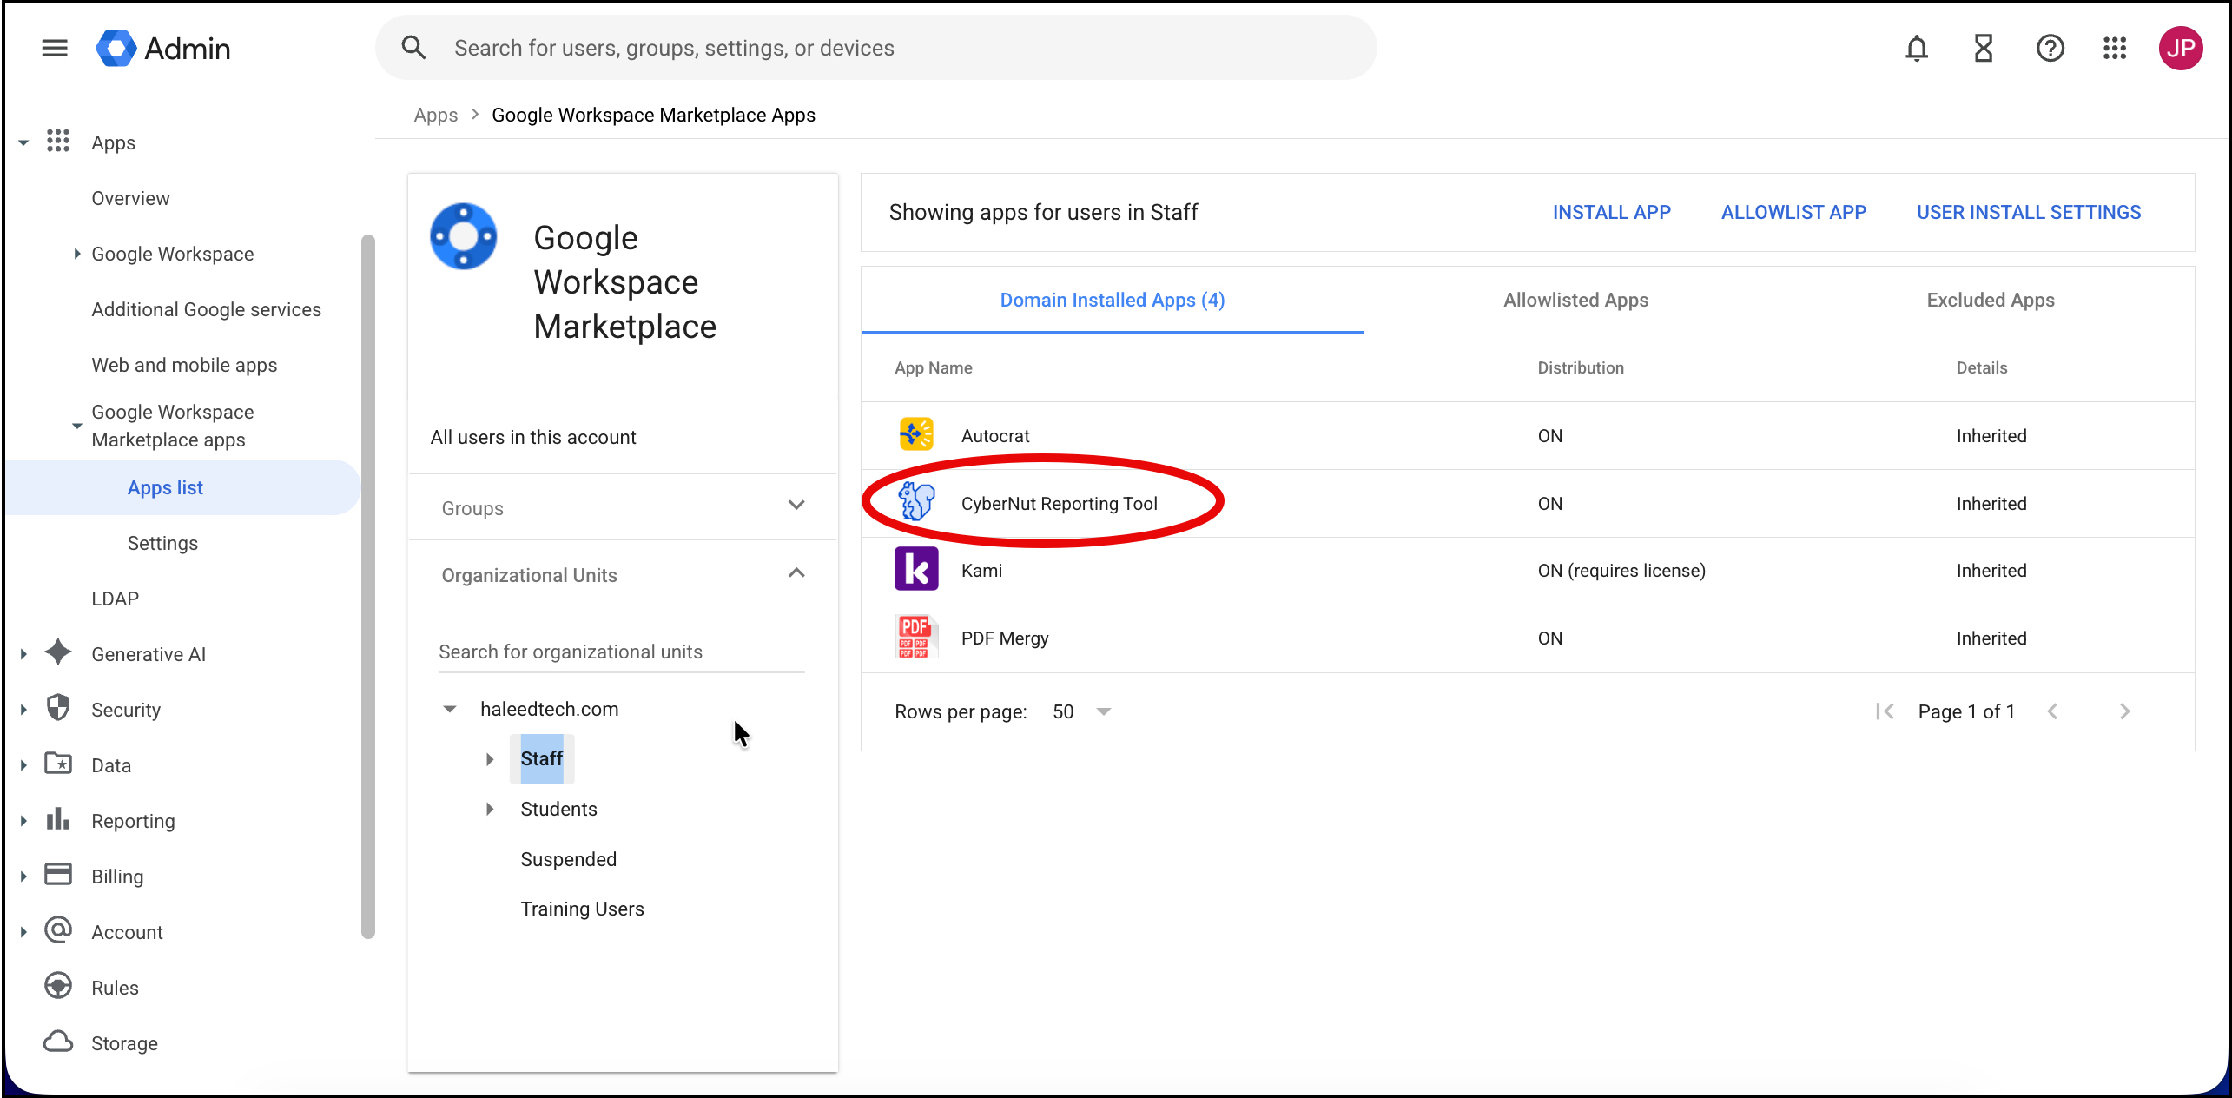Viewport: 2232px width, 1098px height.
Task: Go to the previous page of results
Action: (2052, 711)
